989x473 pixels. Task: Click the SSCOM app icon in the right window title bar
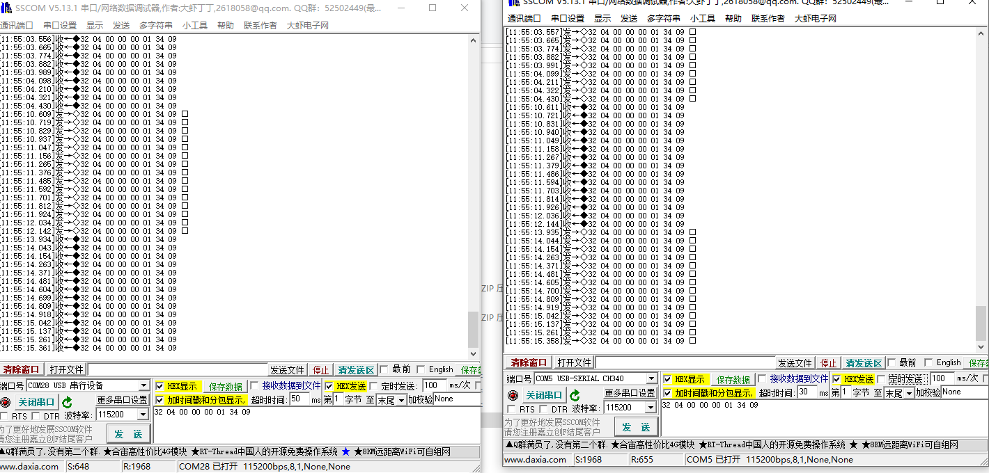pyautogui.click(x=514, y=2)
